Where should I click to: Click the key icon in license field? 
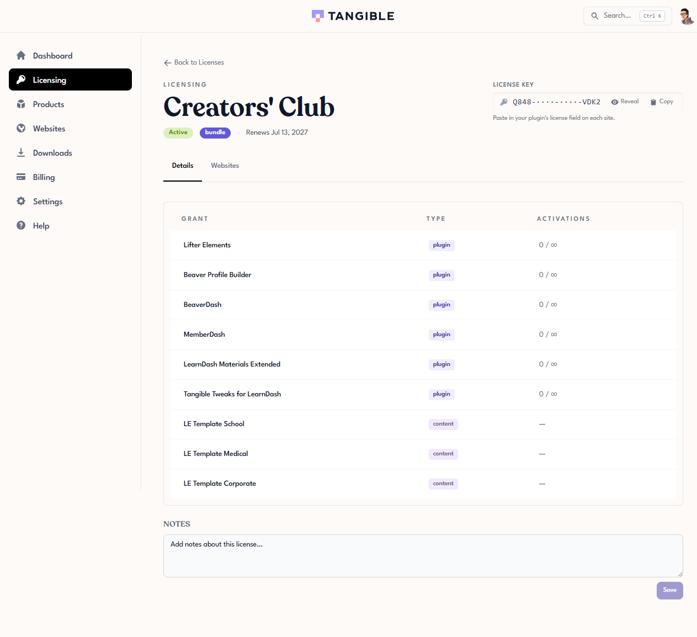(503, 102)
